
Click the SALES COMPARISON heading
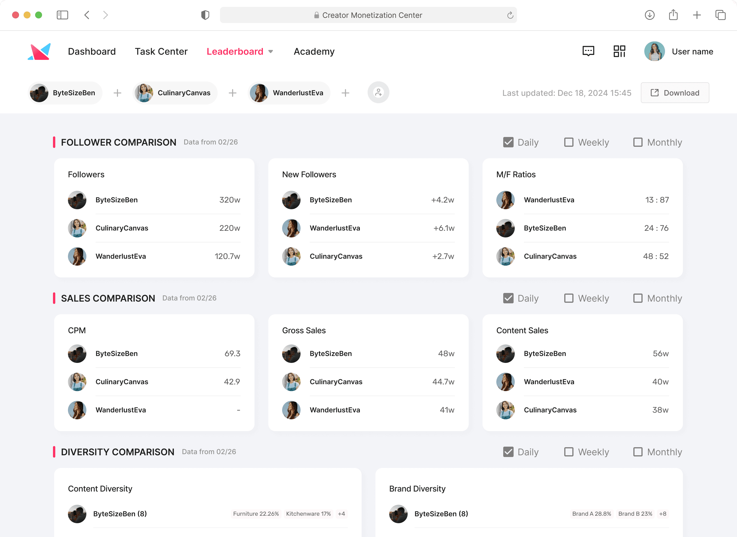coord(108,298)
